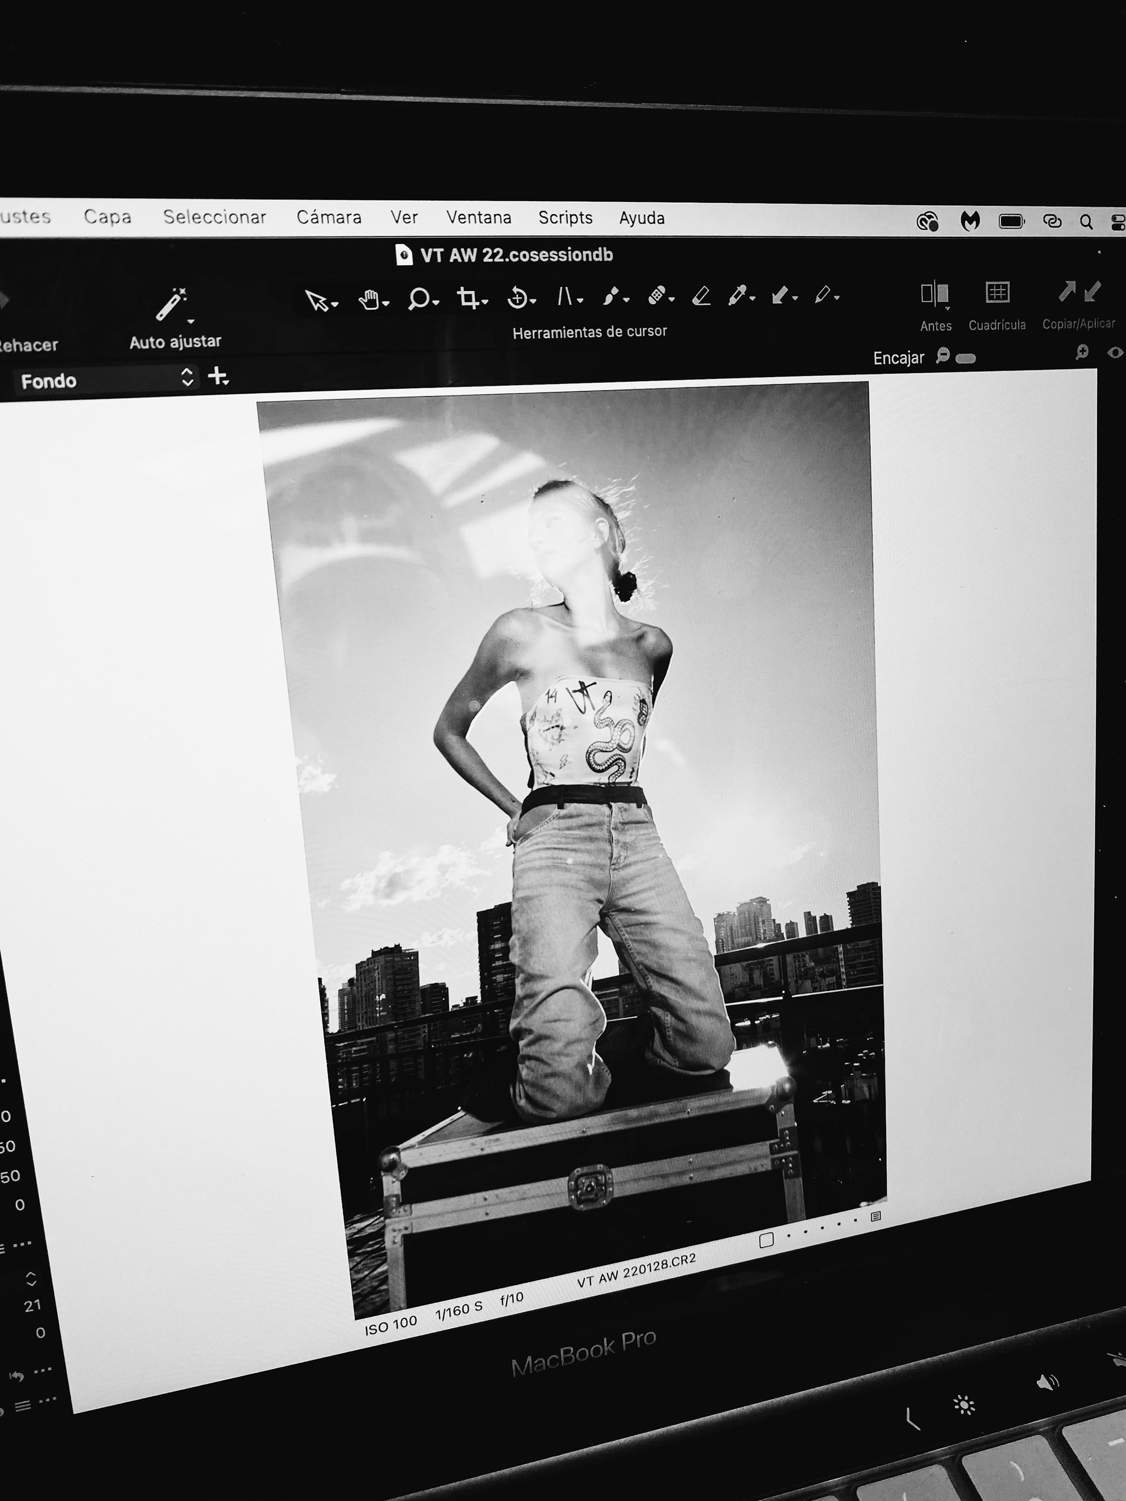The image size is (1126, 1501).
Task: Toggle the Cuadrícula grid overlay
Action: (x=997, y=293)
